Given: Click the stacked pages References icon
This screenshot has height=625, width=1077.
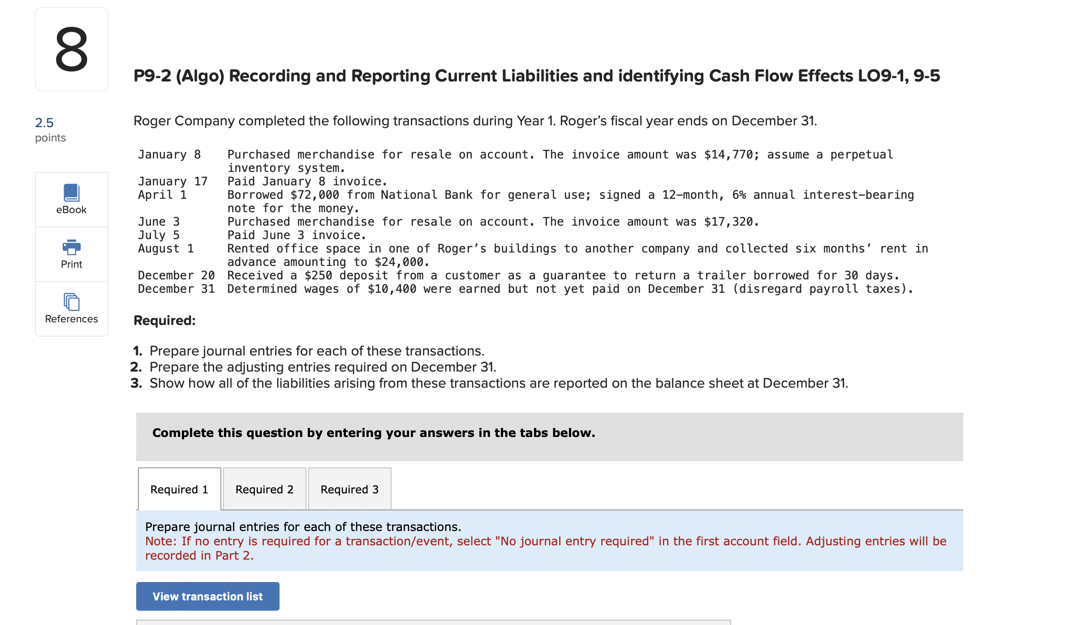Looking at the screenshot, I should click(71, 302).
